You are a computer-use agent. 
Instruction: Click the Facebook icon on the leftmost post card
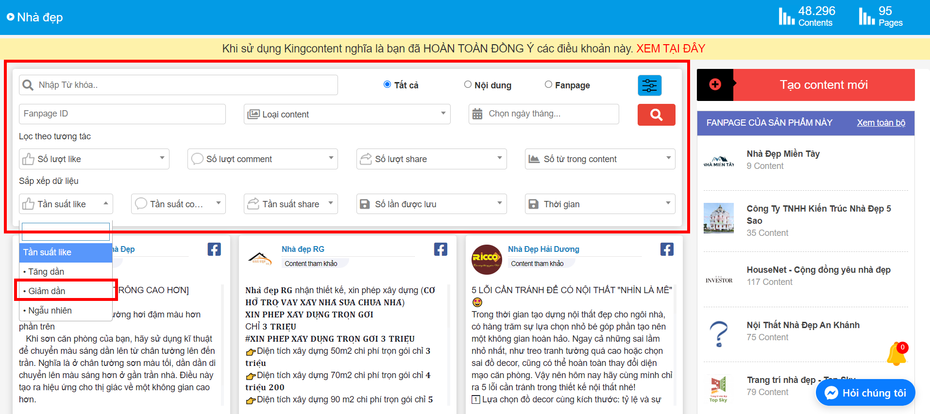[x=214, y=249]
